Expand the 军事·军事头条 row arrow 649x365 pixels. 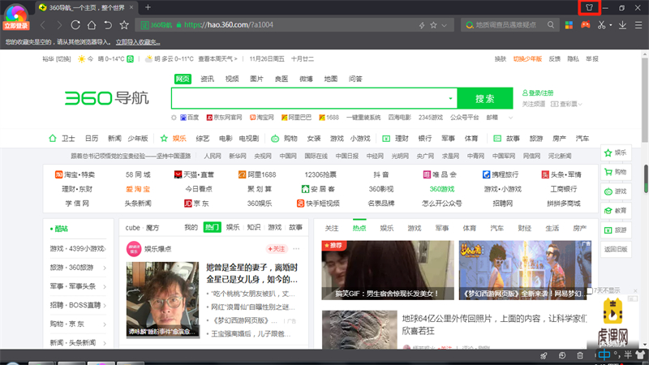pyautogui.click(x=105, y=286)
